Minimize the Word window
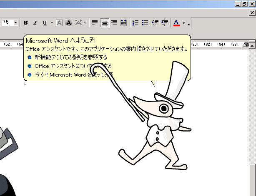 [238, 4]
